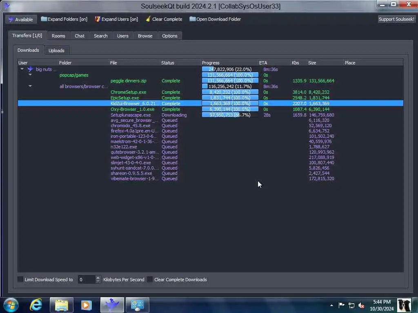
Task: Click the download speed limit input field
Action: tap(87, 280)
